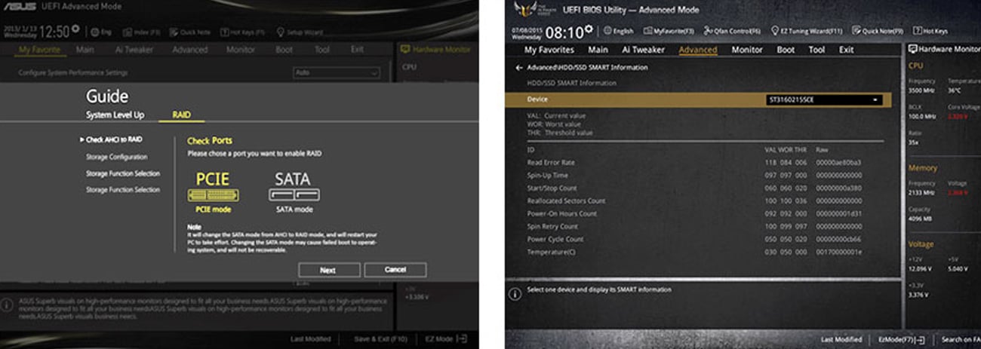Open the Boot tab in left BIOS

point(284,50)
